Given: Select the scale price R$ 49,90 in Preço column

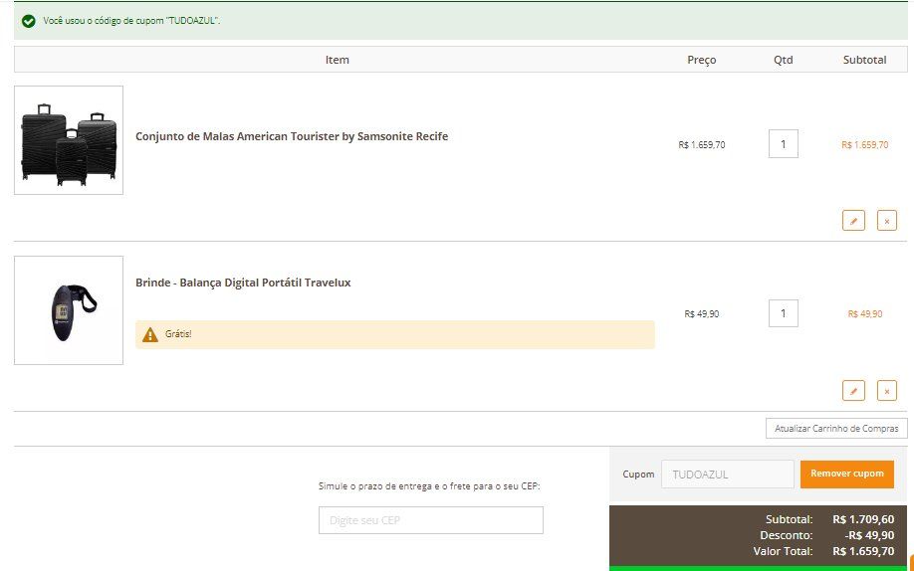Looking at the screenshot, I should [702, 314].
